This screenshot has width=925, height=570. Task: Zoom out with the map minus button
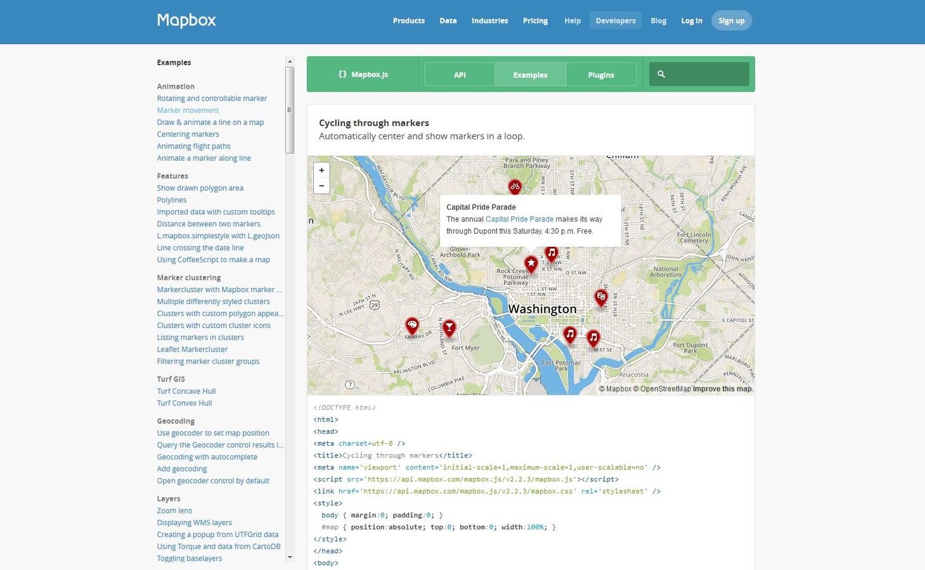point(321,186)
